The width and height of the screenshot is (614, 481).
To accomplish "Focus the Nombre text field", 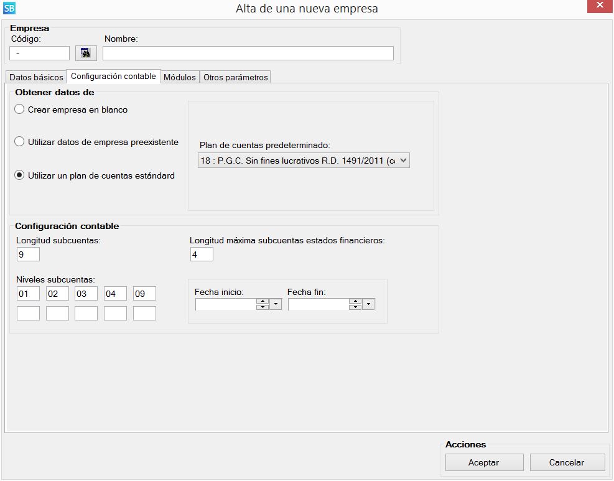I will pyautogui.click(x=248, y=54).
